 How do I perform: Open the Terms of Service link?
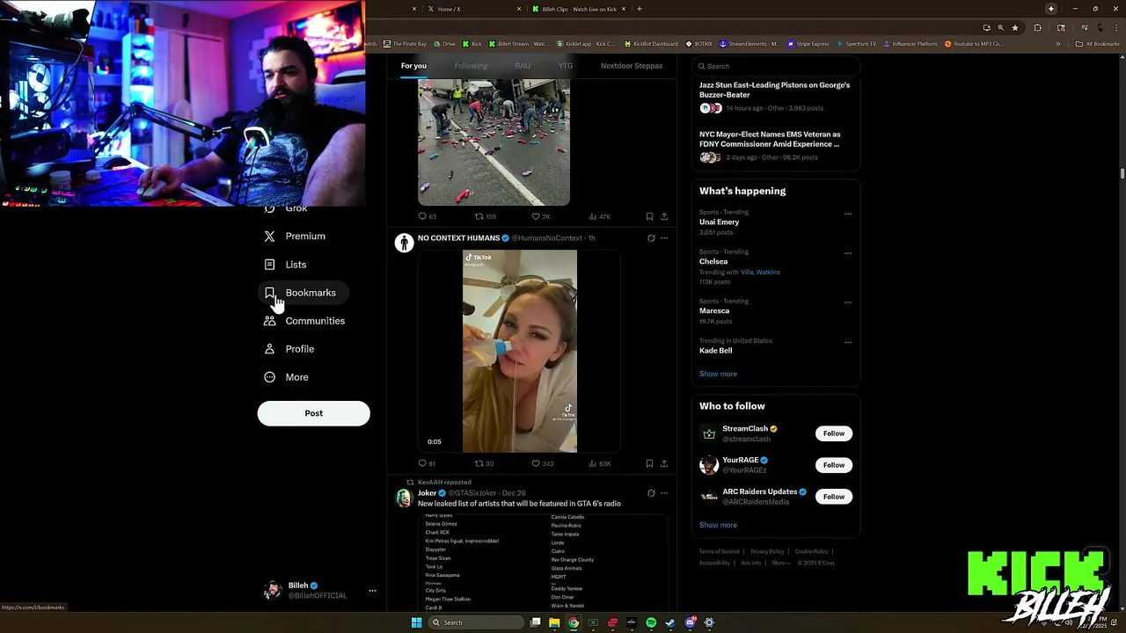click(719, 551)
